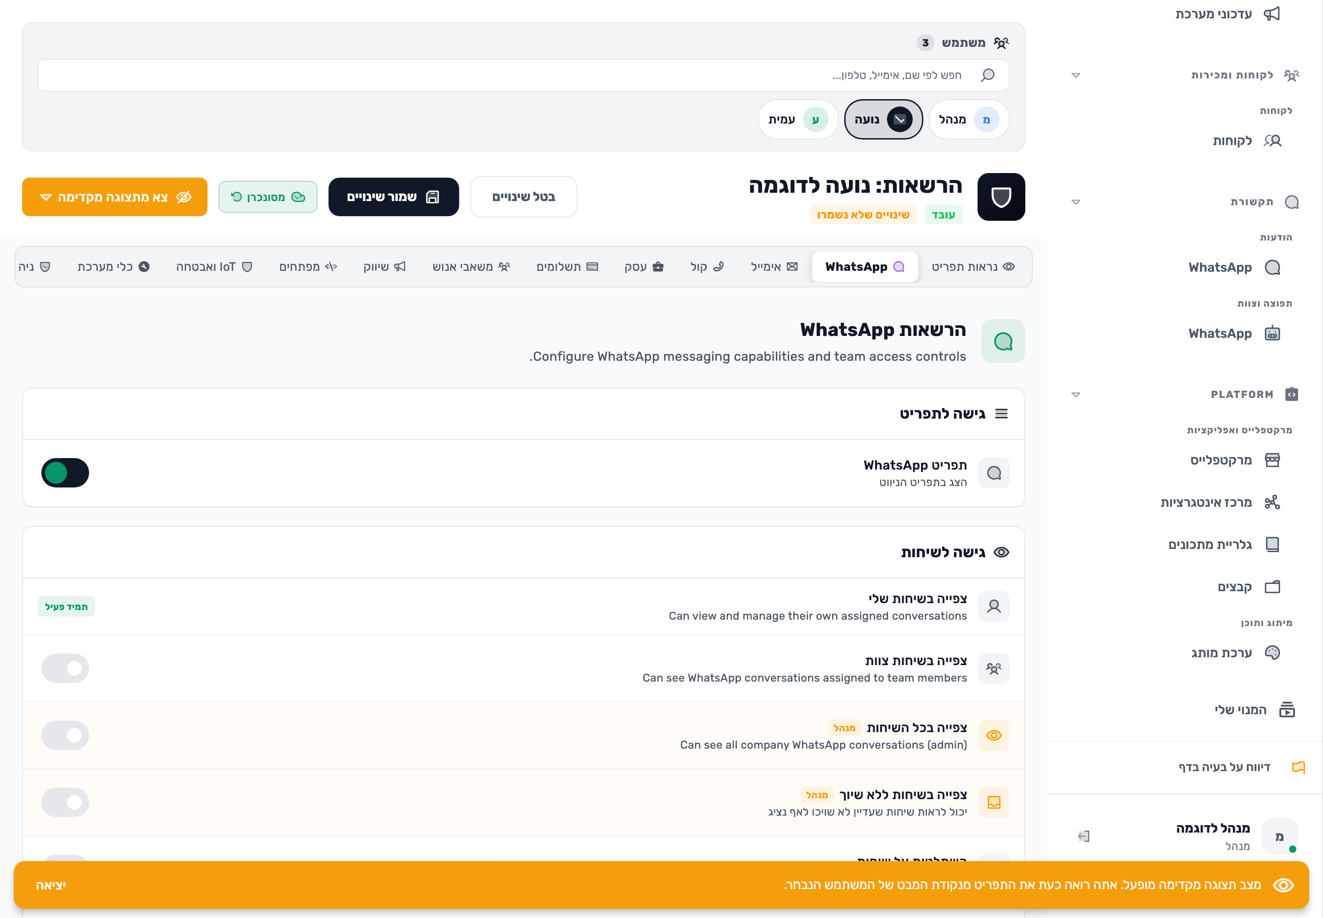Switch to כלי מערכת tab
1323x918 pixels.
113,267
